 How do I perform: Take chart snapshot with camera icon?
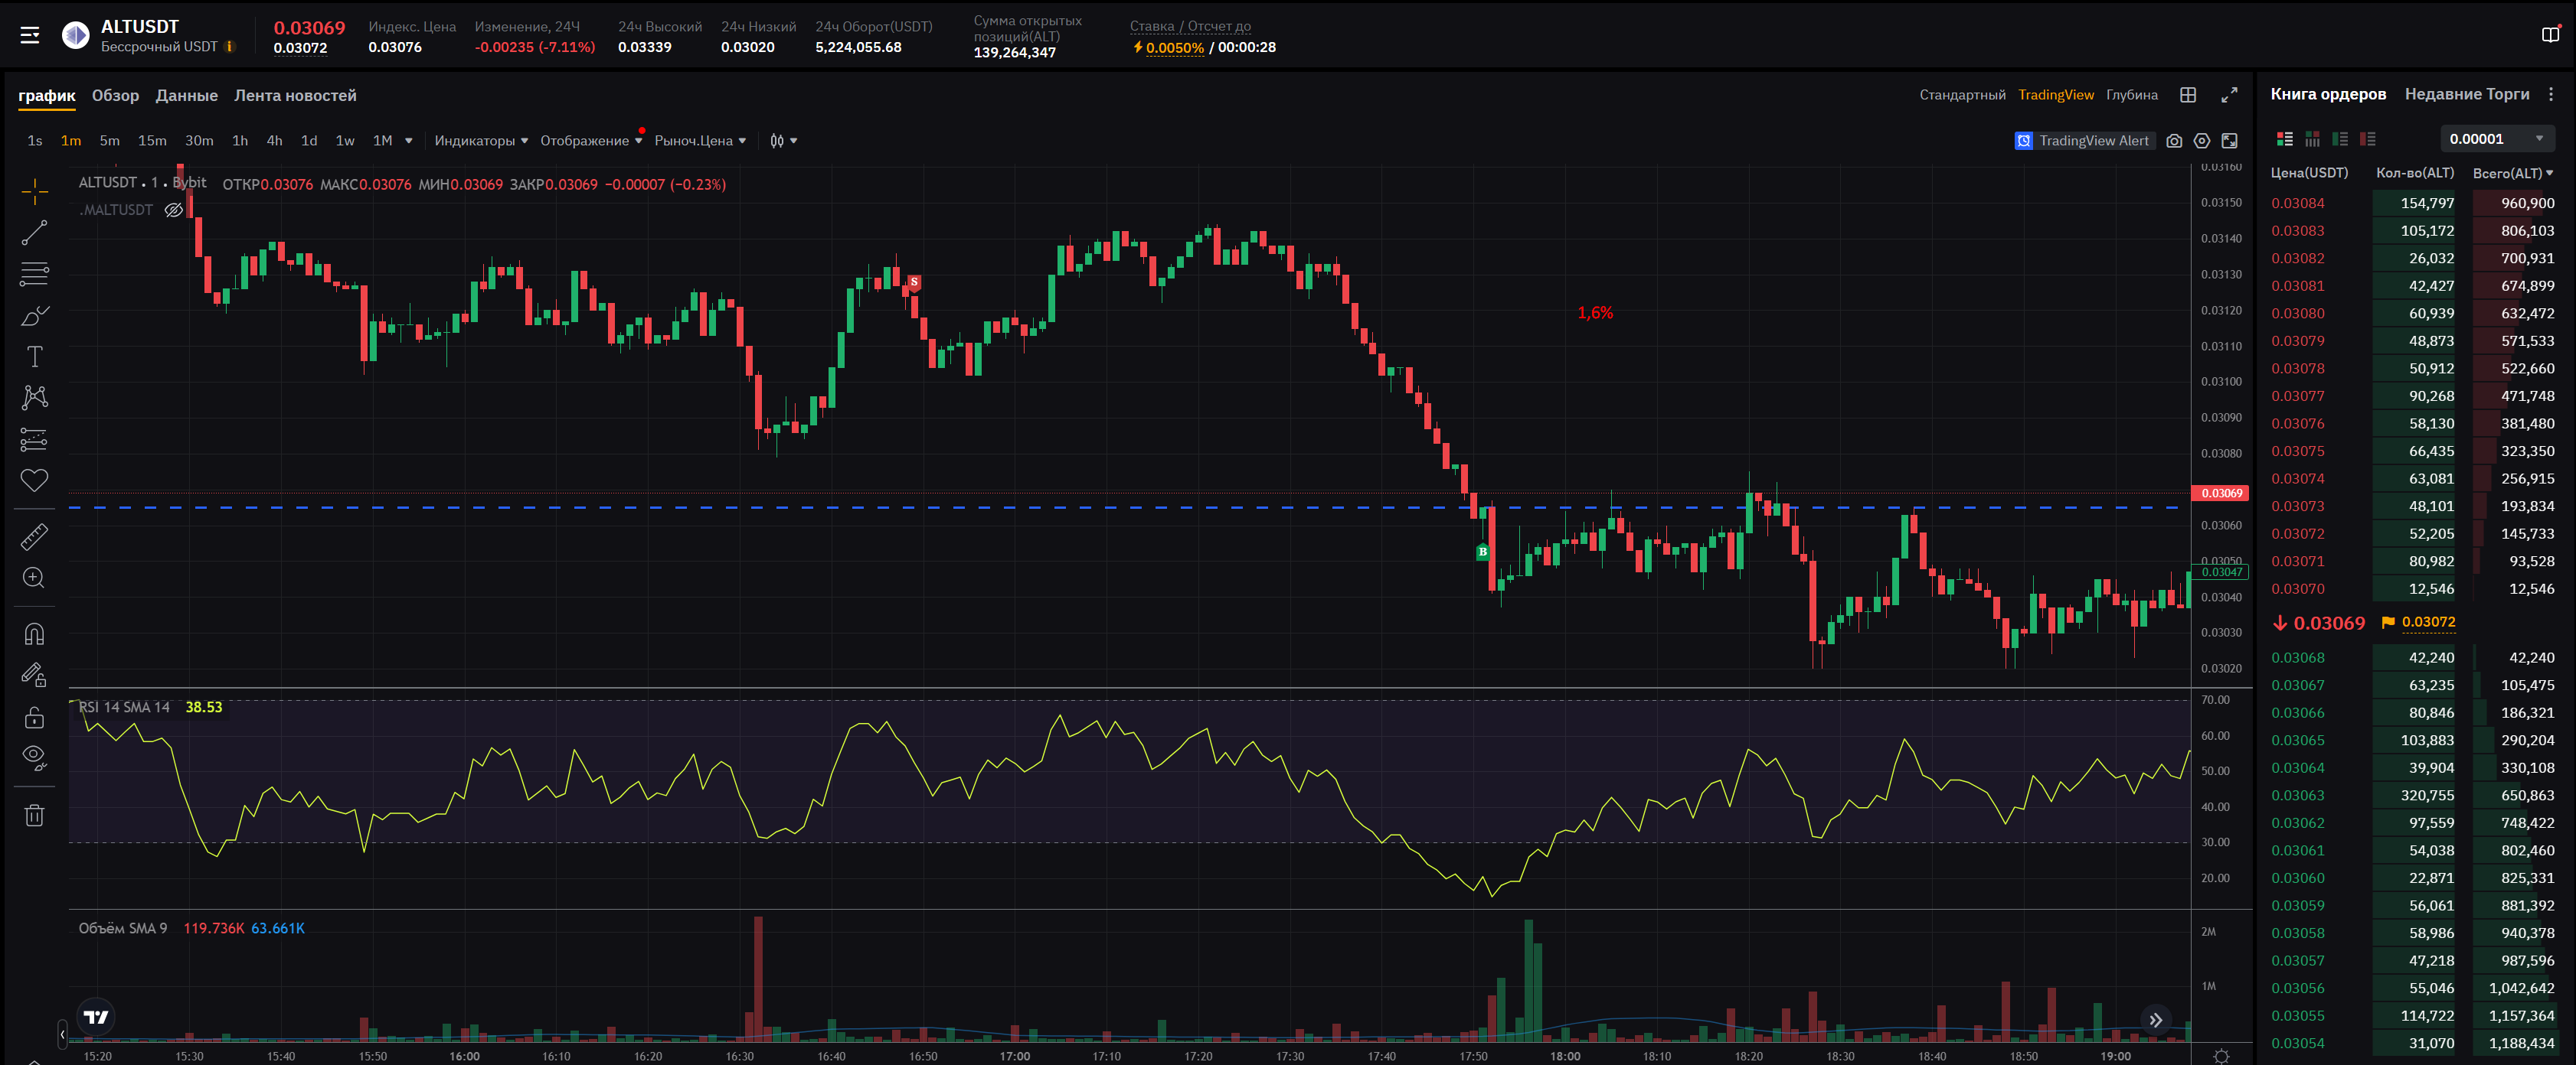click(x=2174, y=141)
